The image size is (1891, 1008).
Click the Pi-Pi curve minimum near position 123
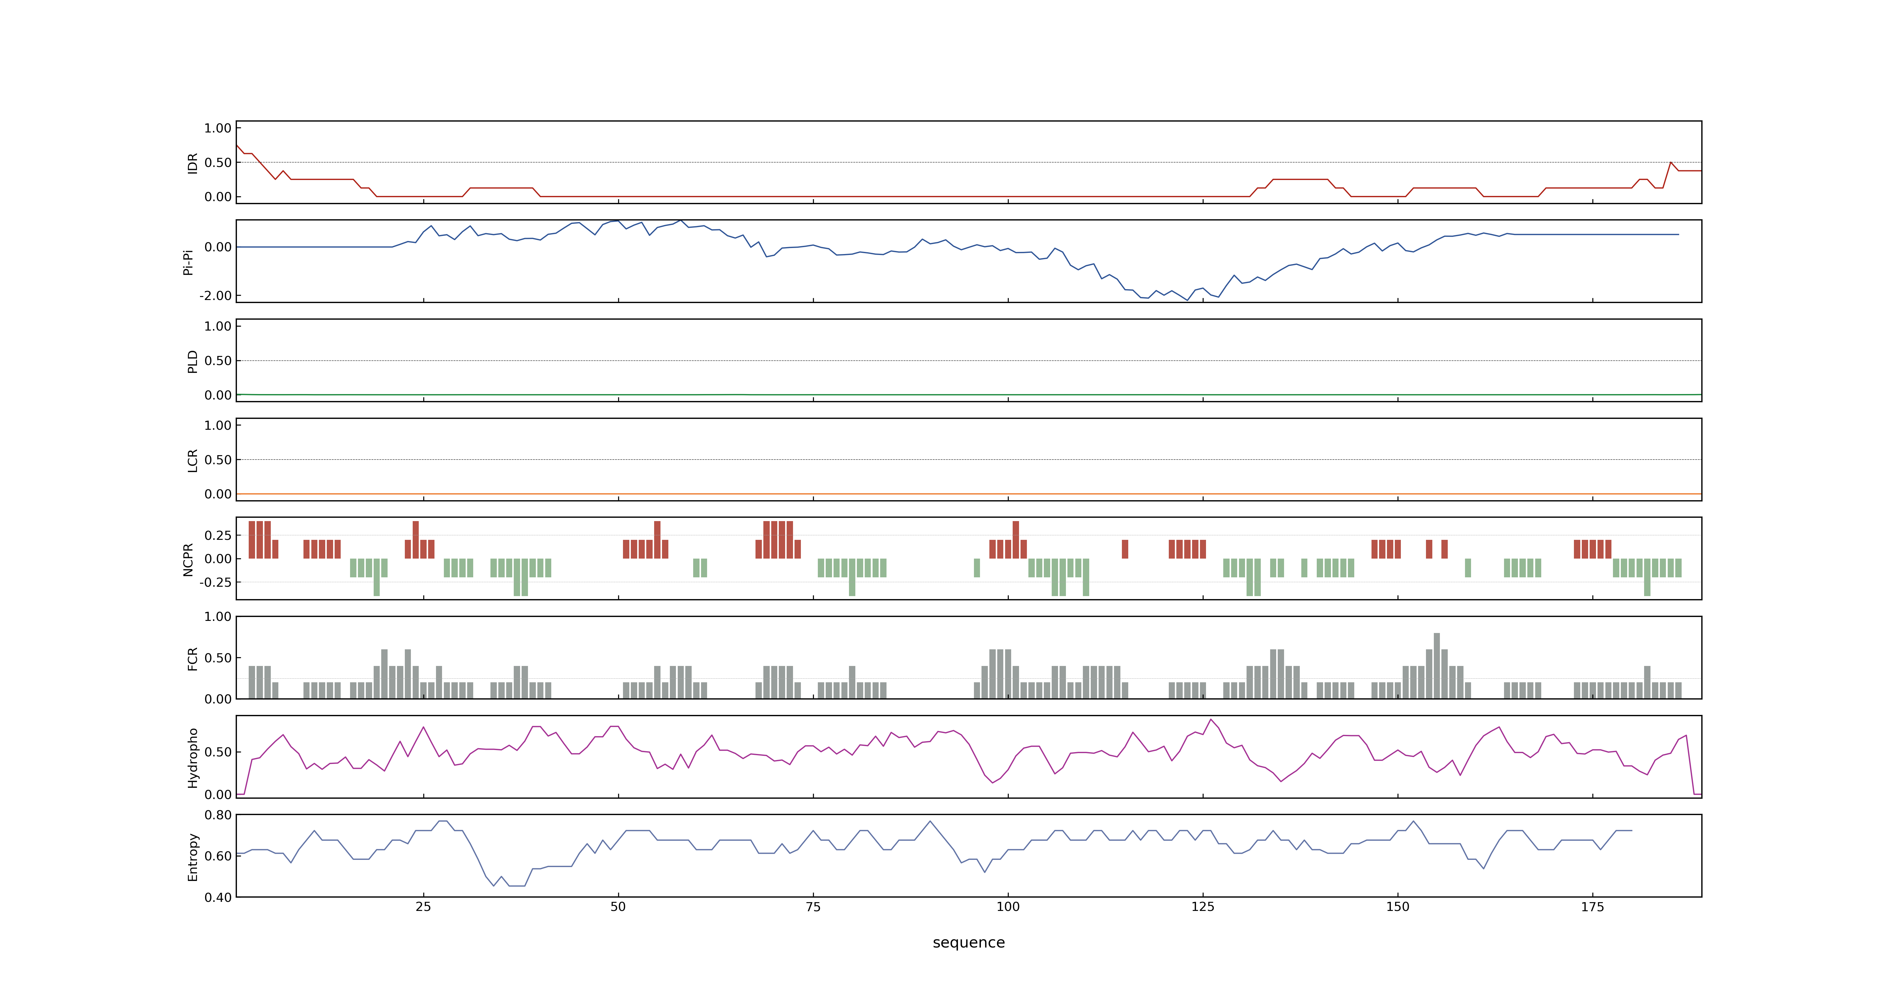point(1187,300)
